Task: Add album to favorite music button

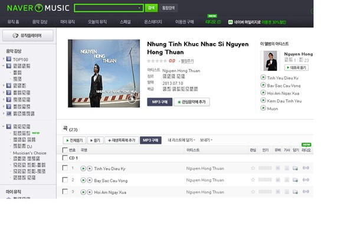Action: click(192, 102)
